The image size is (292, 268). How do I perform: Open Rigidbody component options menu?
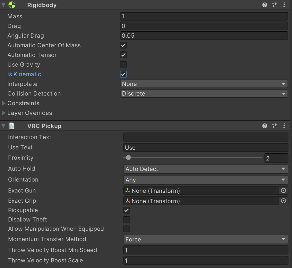click(x=284, y=5)
